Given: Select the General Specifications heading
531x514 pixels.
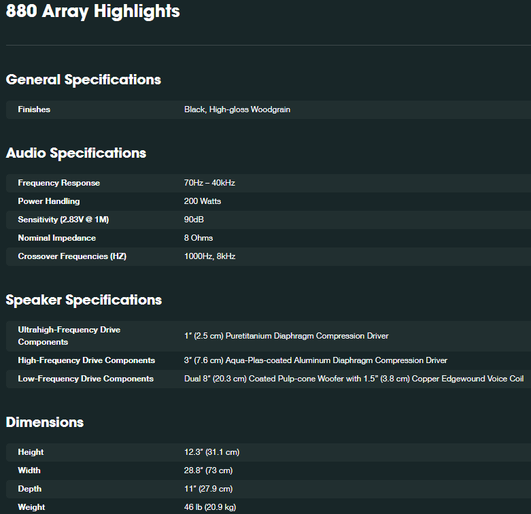Looking at the screenshot, I should 84,80.
